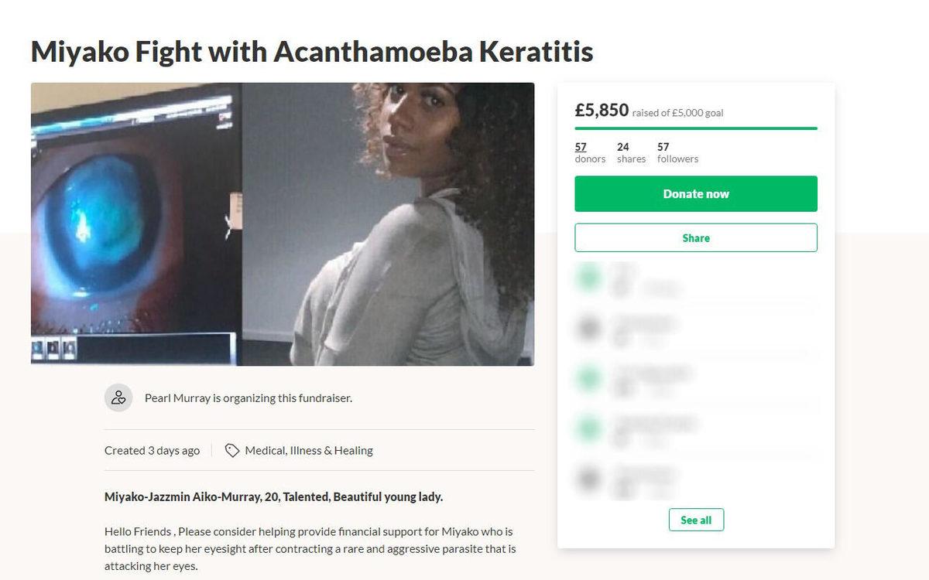
Task: Select the 24 shares counter
Action: 631,152
